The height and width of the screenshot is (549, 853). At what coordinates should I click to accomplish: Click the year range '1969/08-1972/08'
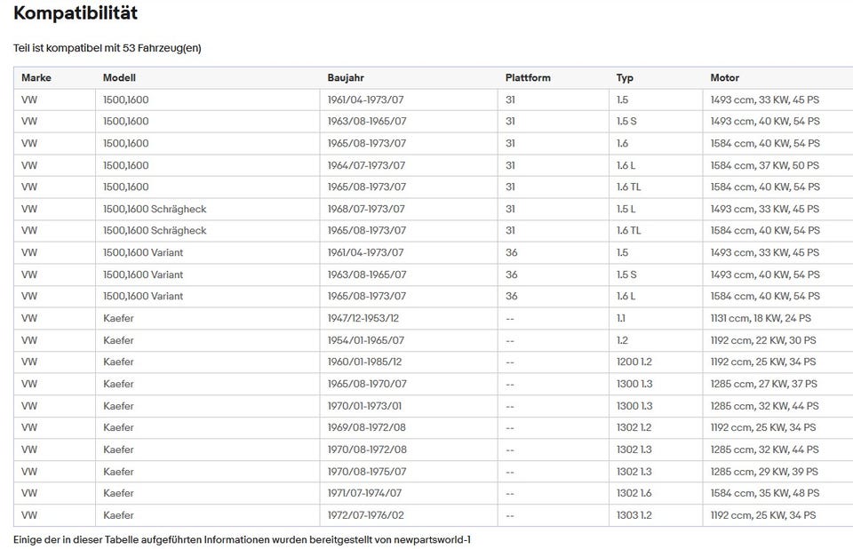coord(367,427)
